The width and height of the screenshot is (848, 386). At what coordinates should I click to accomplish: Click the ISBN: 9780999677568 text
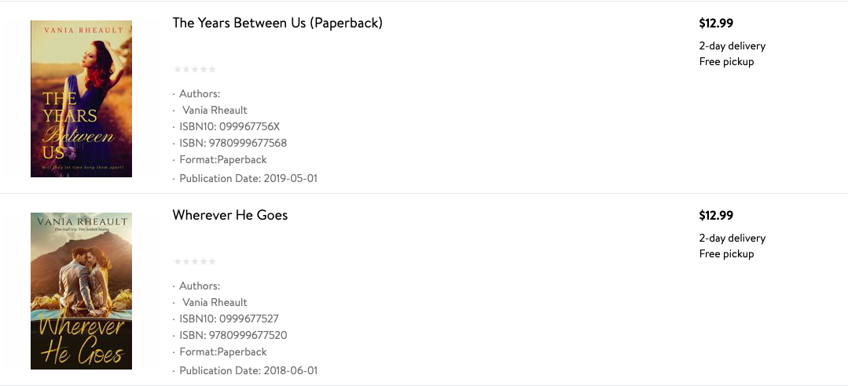(x=233, y=143)
